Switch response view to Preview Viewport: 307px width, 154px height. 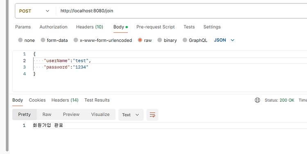71,114
